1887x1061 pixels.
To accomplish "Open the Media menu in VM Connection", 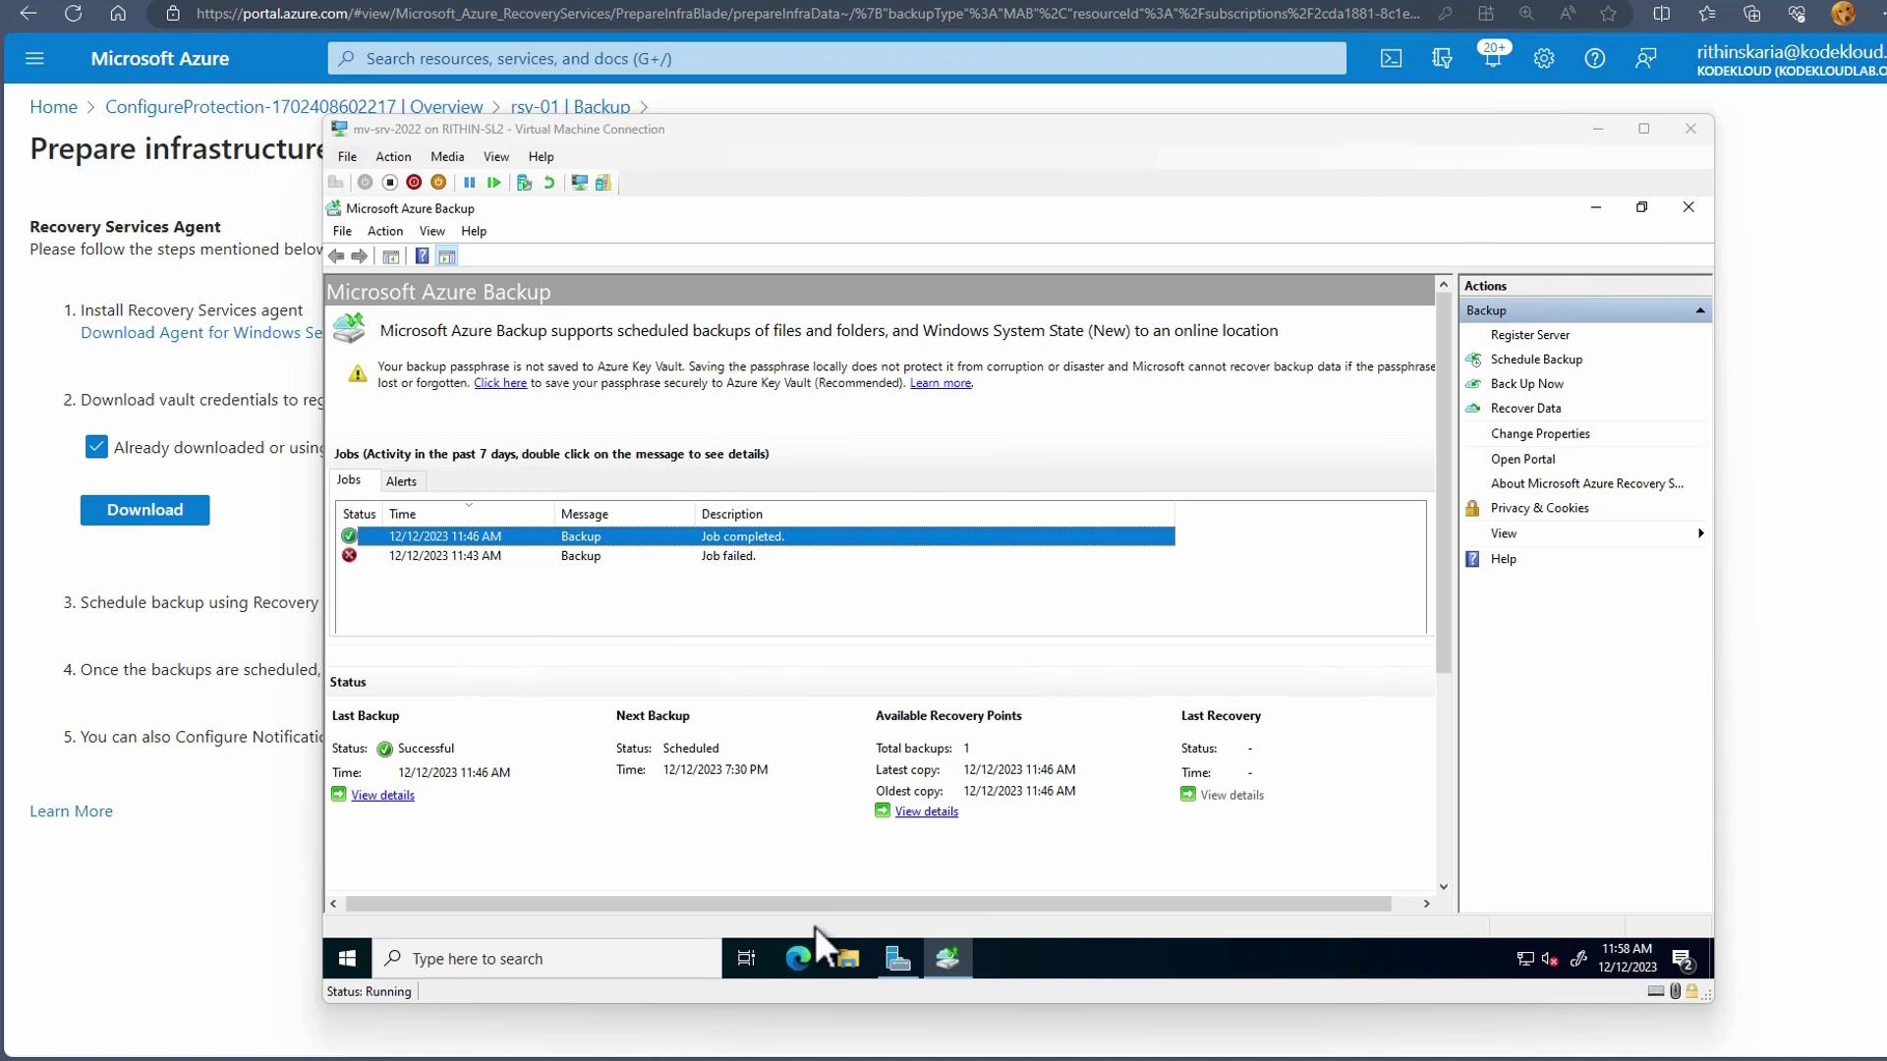I will (447, 157).
